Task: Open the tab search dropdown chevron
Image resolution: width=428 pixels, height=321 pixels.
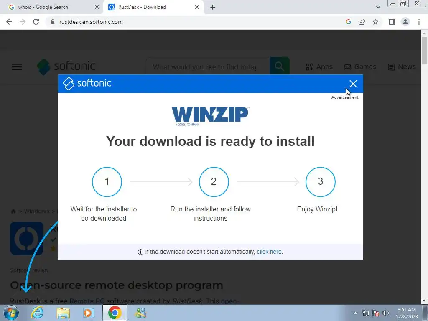Action: (x=378, y=7)
